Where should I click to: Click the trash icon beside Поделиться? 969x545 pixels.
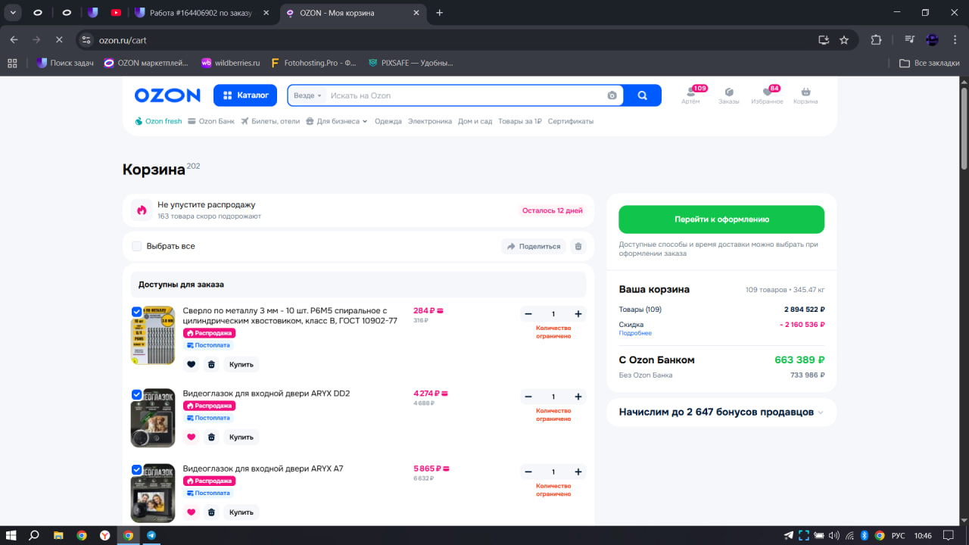click(578, 246)
